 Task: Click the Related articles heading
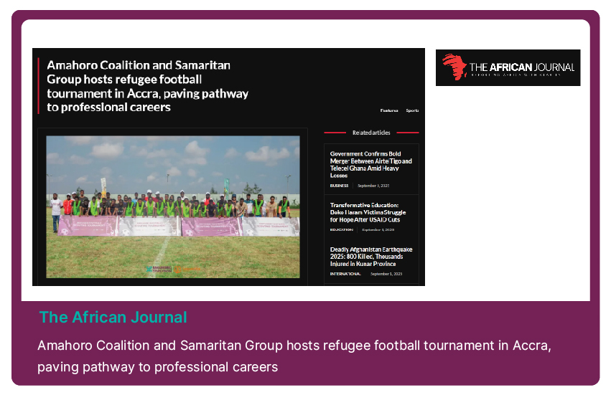tap(371, 133)
